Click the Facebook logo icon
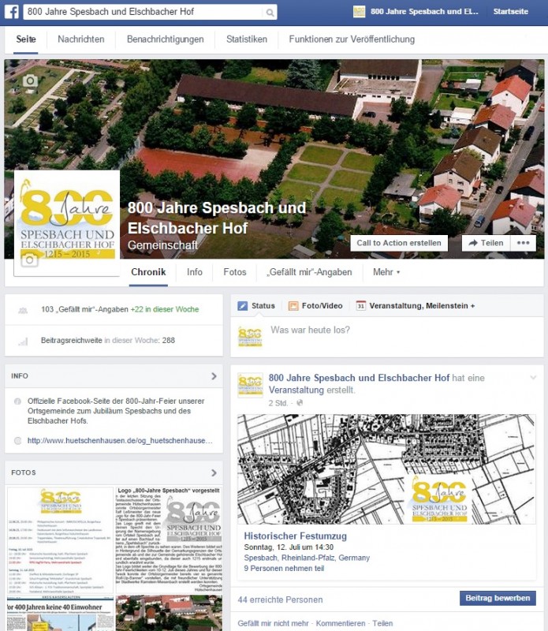Screen dimensions: 548x631 coord(12,12)
